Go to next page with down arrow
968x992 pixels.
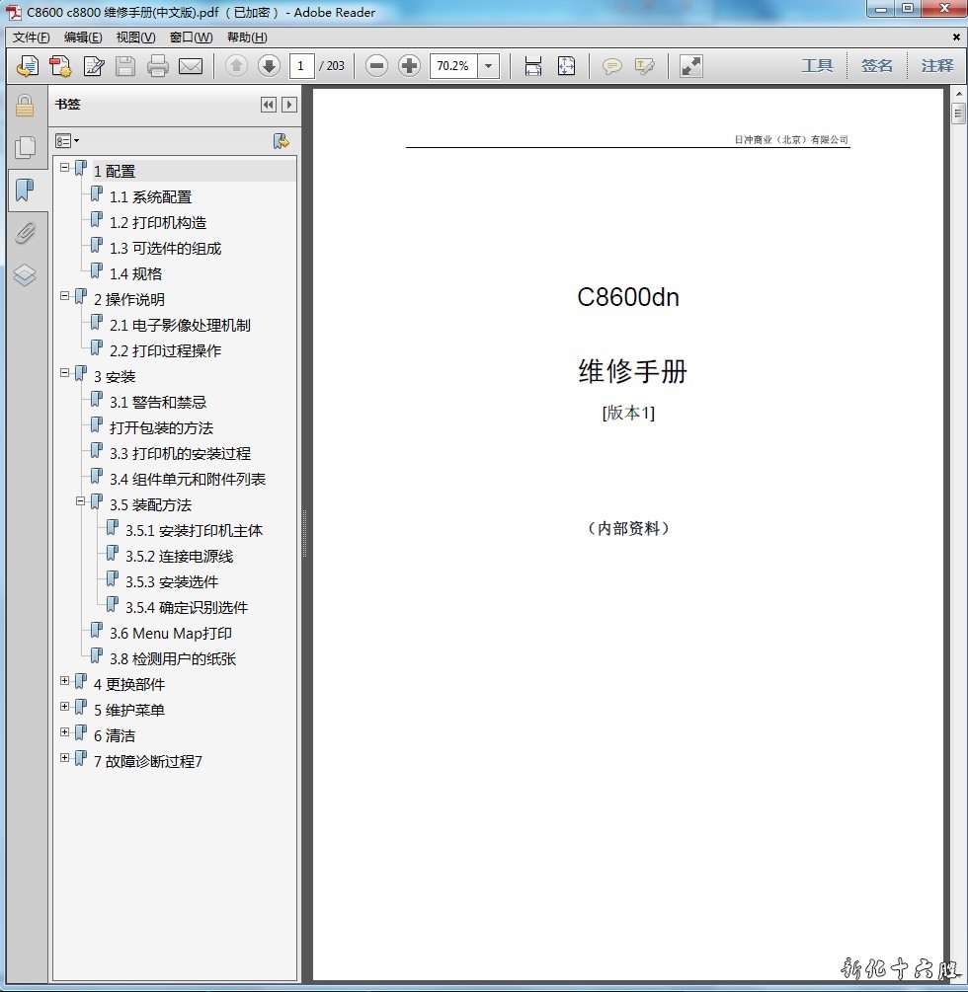click(x=269, y=66)
